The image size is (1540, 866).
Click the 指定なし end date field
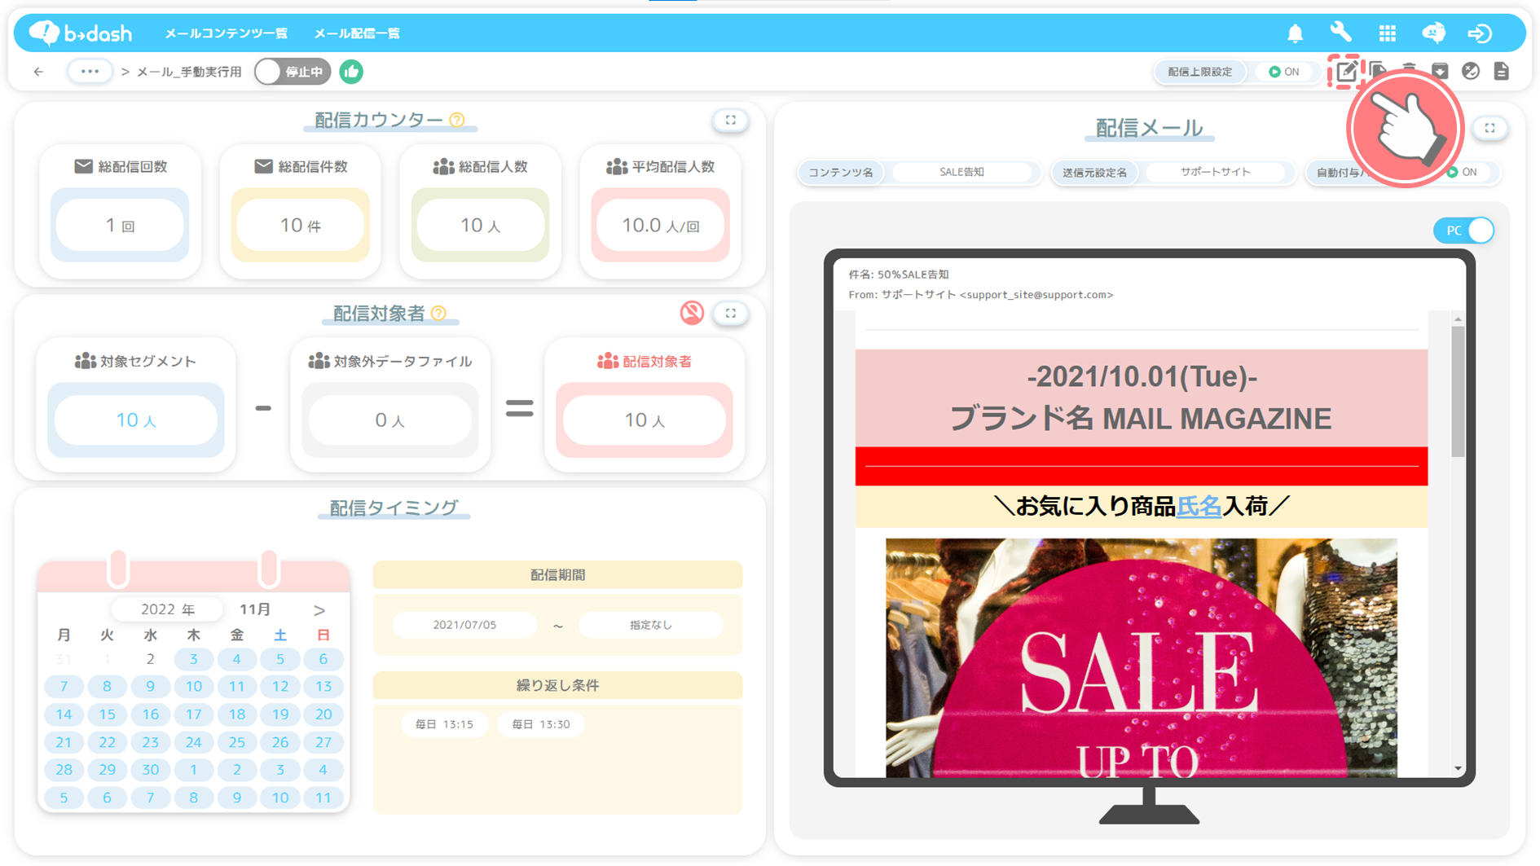click(x=650, y=625)
